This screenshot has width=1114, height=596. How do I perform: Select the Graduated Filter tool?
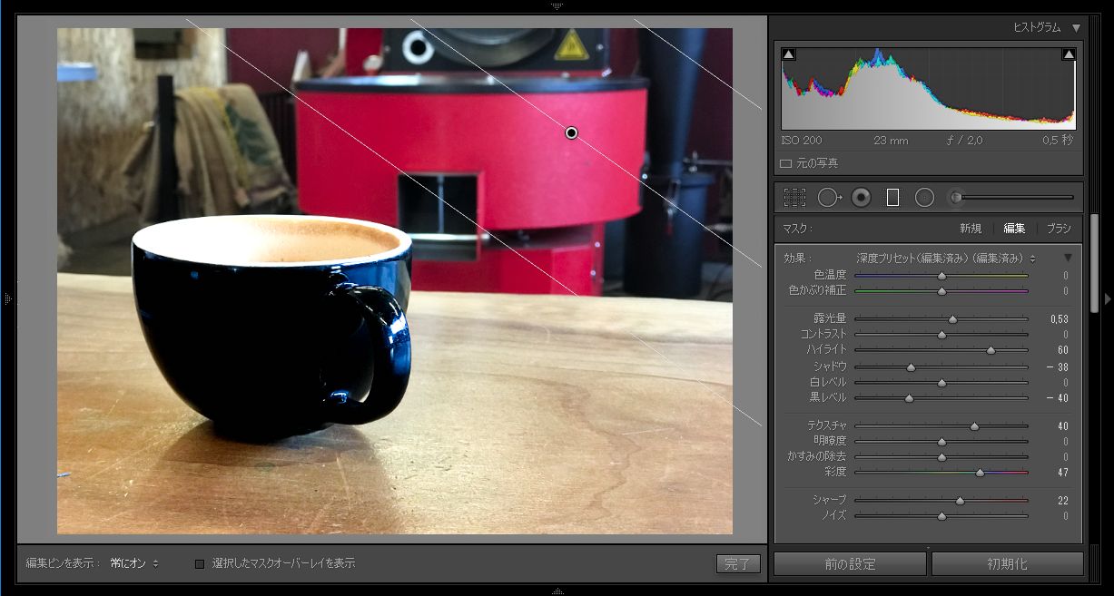coord(892,197)
